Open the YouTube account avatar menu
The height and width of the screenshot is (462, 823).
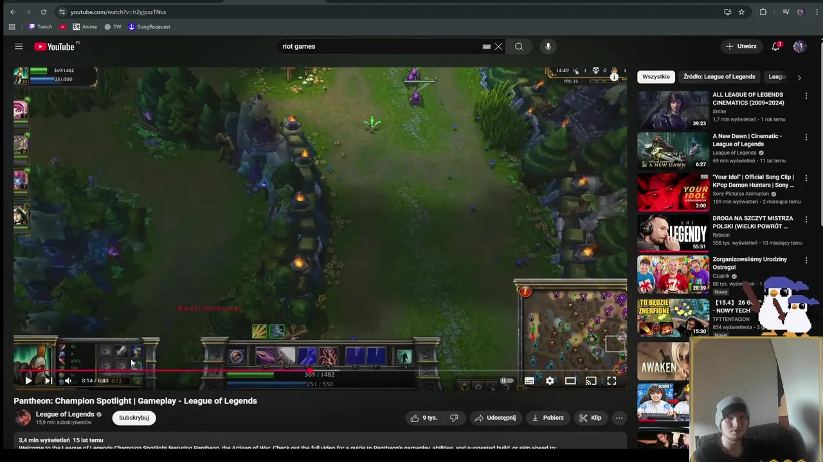799,46
